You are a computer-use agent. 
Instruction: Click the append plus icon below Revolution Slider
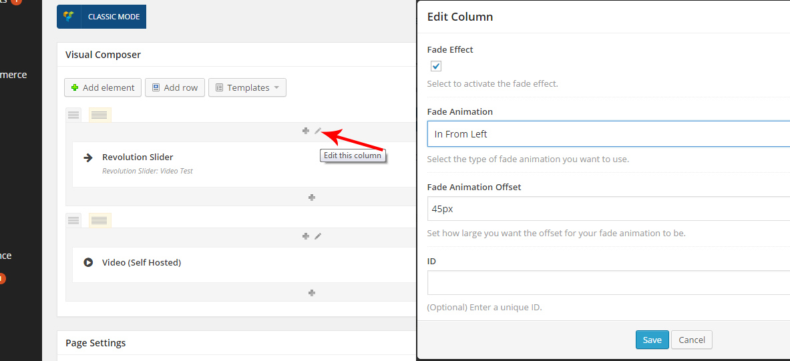point(312,198)
